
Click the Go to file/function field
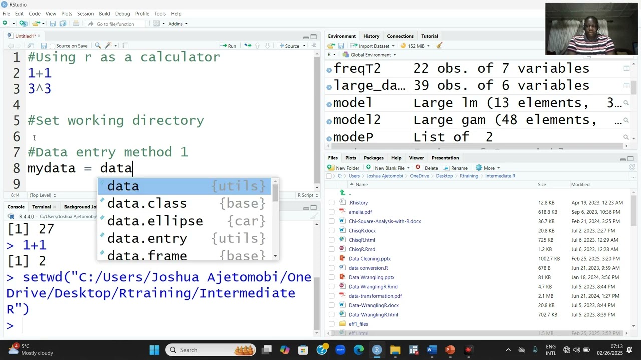tap(116, 24)
